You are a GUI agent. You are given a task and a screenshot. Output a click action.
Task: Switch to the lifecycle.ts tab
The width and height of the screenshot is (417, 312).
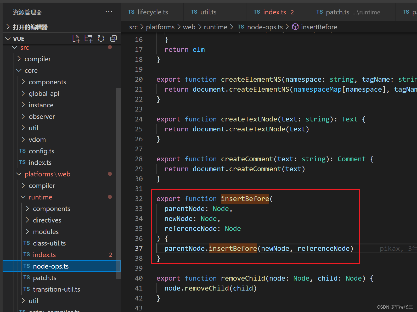[x=152, y=12]
